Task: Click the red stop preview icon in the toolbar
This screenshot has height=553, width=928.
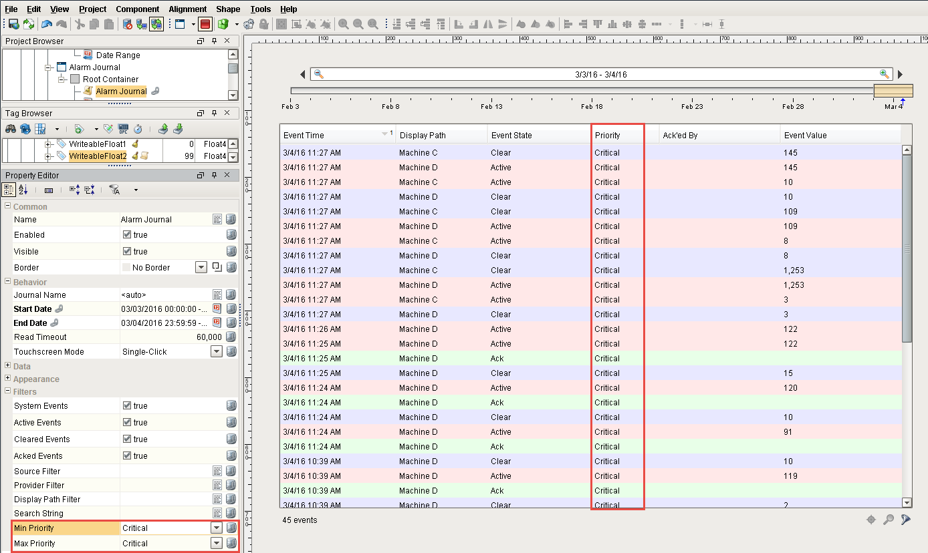Action: tap(205, 24)
